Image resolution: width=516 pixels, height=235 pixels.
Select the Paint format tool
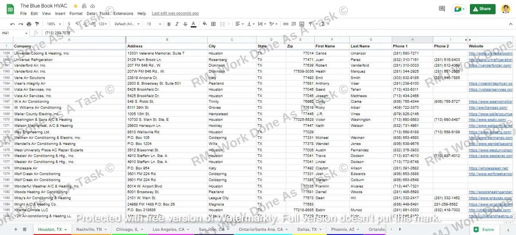pos(37,24)
